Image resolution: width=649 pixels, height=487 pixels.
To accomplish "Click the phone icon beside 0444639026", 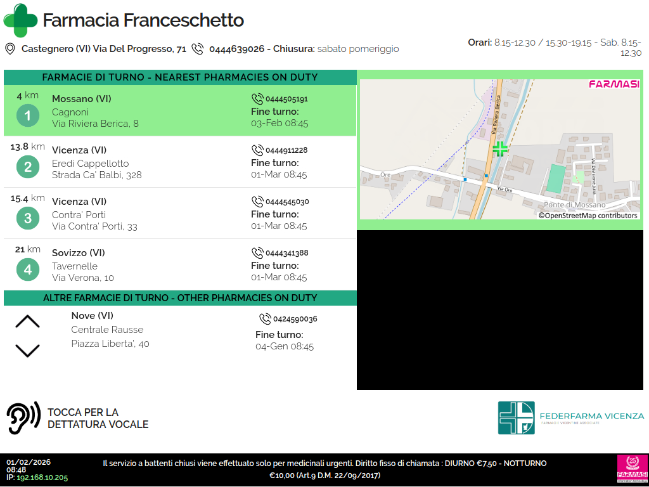I will point(198,49).
